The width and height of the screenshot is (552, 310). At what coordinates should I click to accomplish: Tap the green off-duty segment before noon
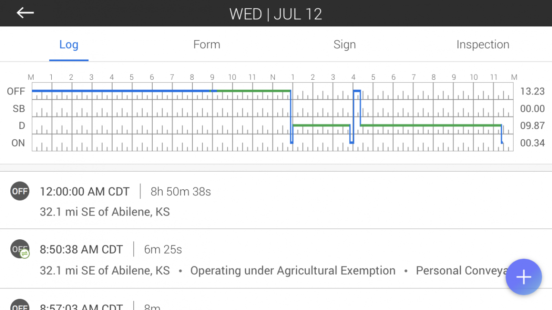tap(254, 91)
